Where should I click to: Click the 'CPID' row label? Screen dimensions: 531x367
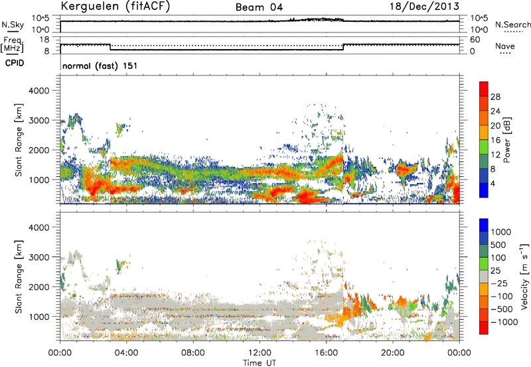[x=15, y=63]
